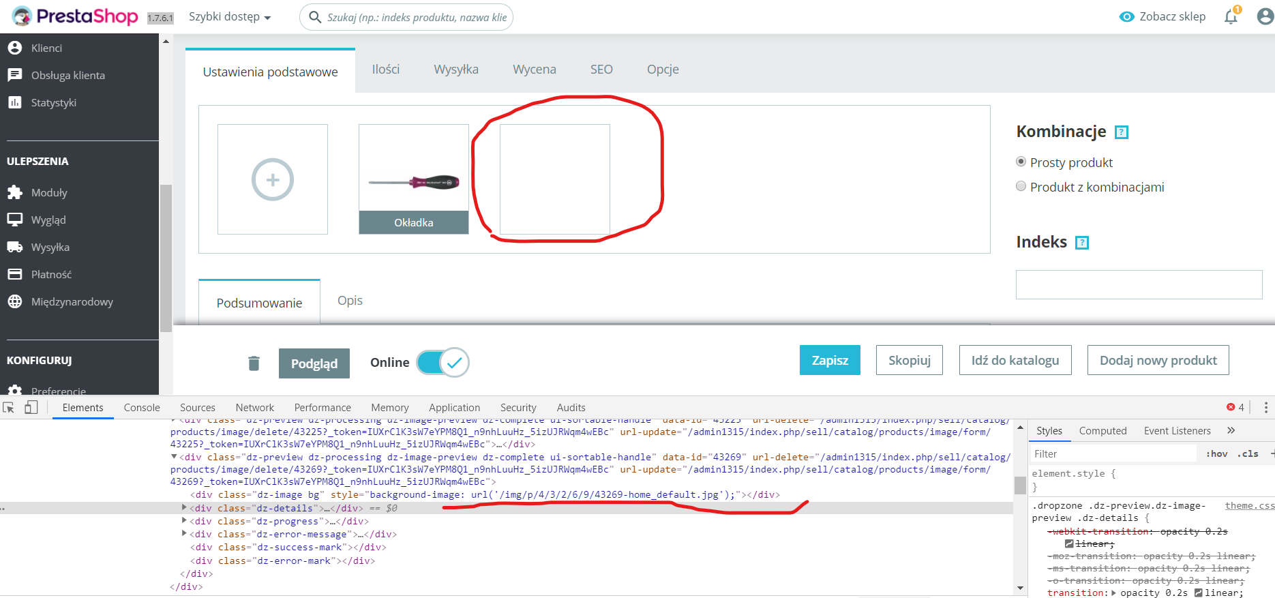Click the Statystyki chart icon
The height and width of the screenshot is (598, 1275).
click(x=15, y=102)
